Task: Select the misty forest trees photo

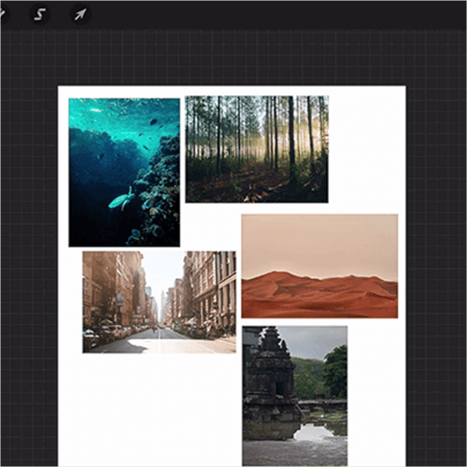Action: coord(257,149)
